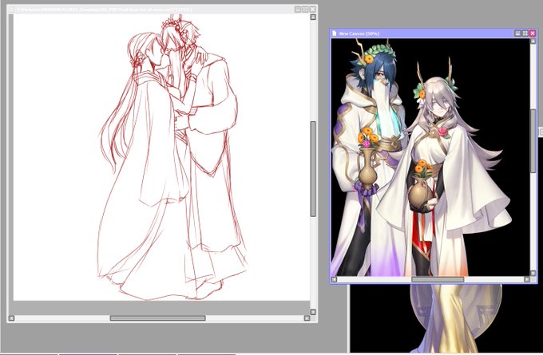Click the red sketch drawing canvas
This screenshot has height=355, width=543.
click(x=162, y=157)
